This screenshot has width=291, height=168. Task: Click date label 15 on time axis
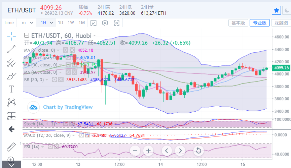243,164
